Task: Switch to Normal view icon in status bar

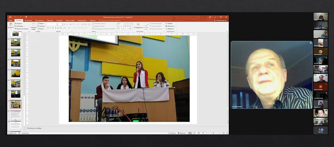Action: [x=190, y=133]
